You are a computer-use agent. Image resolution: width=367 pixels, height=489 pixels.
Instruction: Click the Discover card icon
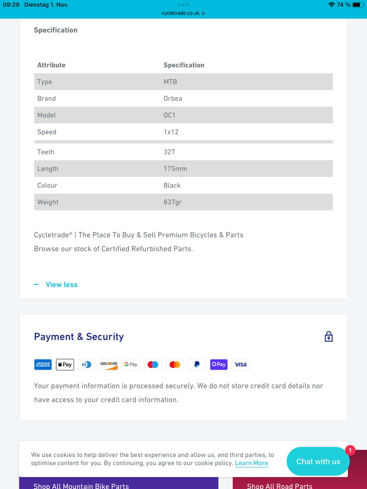[x=109, y=364]
